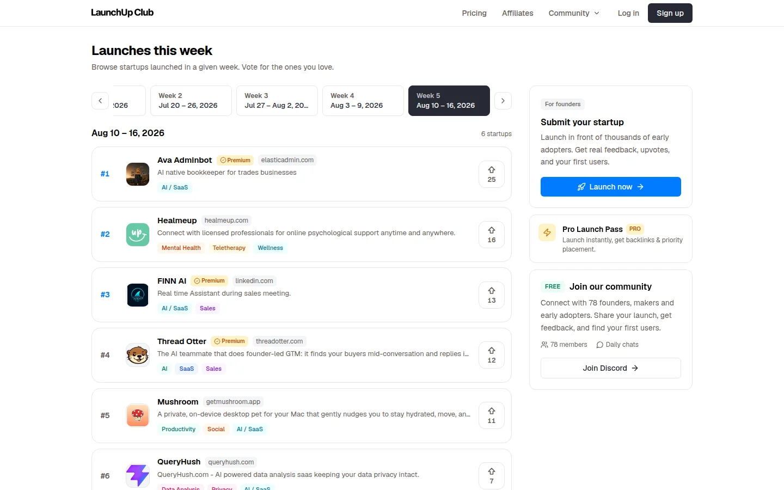Go to previous weeks with left arrow
The height and width of the screenshot is (490, 784).
(100, 101)
